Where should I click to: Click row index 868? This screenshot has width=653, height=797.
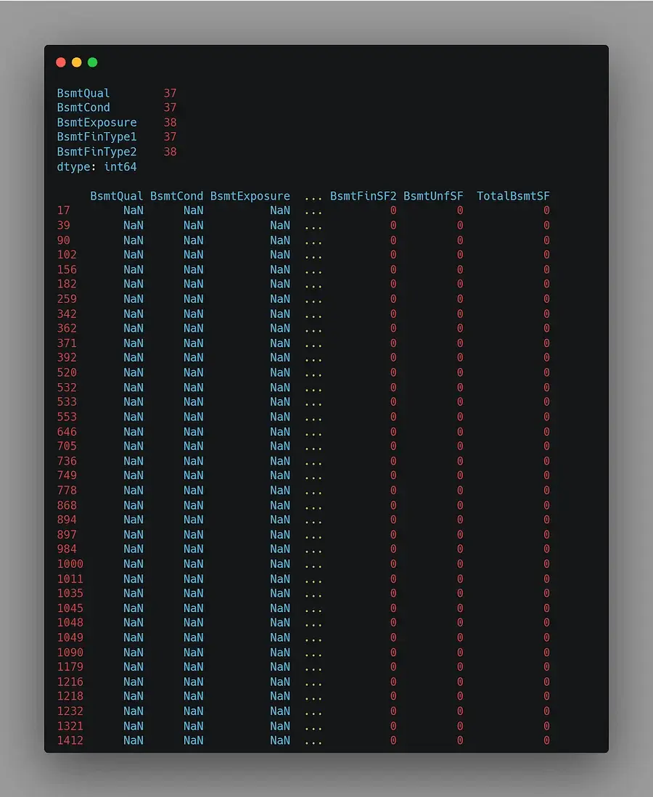pos(67,505)
